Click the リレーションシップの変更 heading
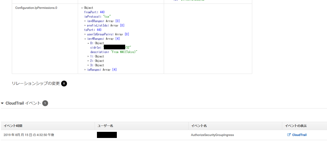 coord(36,84)
